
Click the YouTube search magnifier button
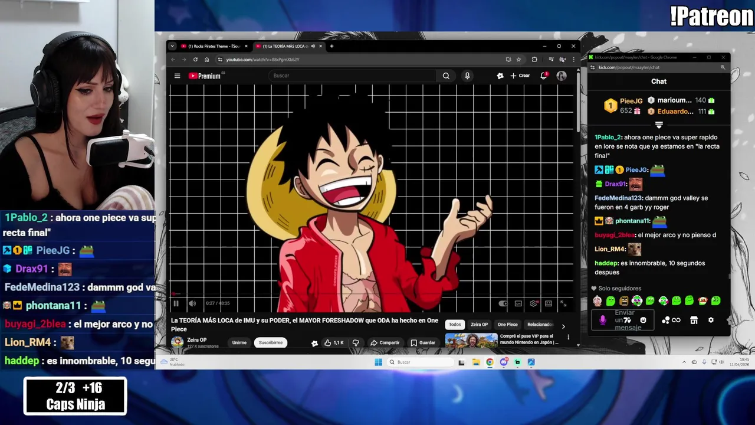click(x=446, y=76)
